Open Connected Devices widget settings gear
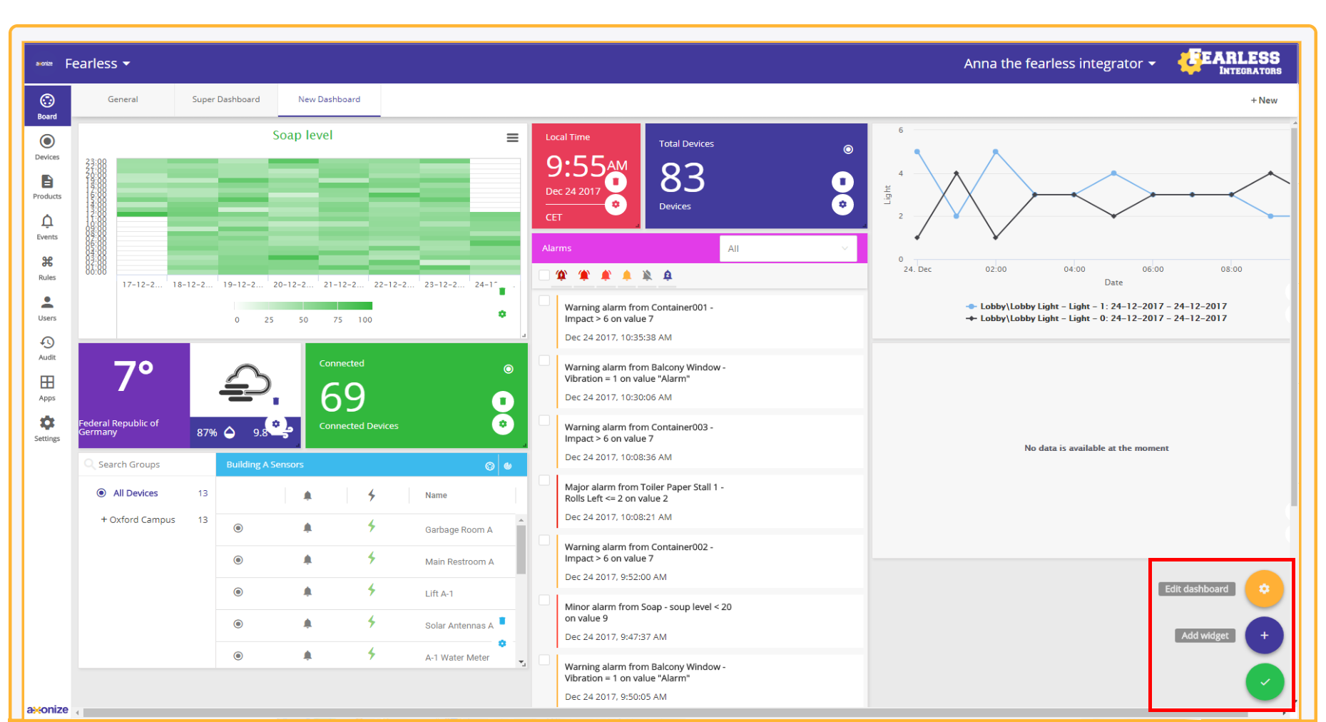 click(x=503, y=424)
